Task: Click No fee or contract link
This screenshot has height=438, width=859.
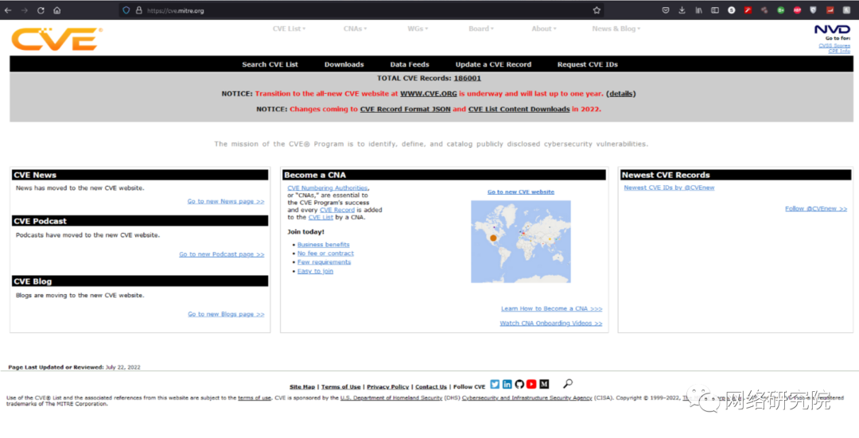Action: 325,254
